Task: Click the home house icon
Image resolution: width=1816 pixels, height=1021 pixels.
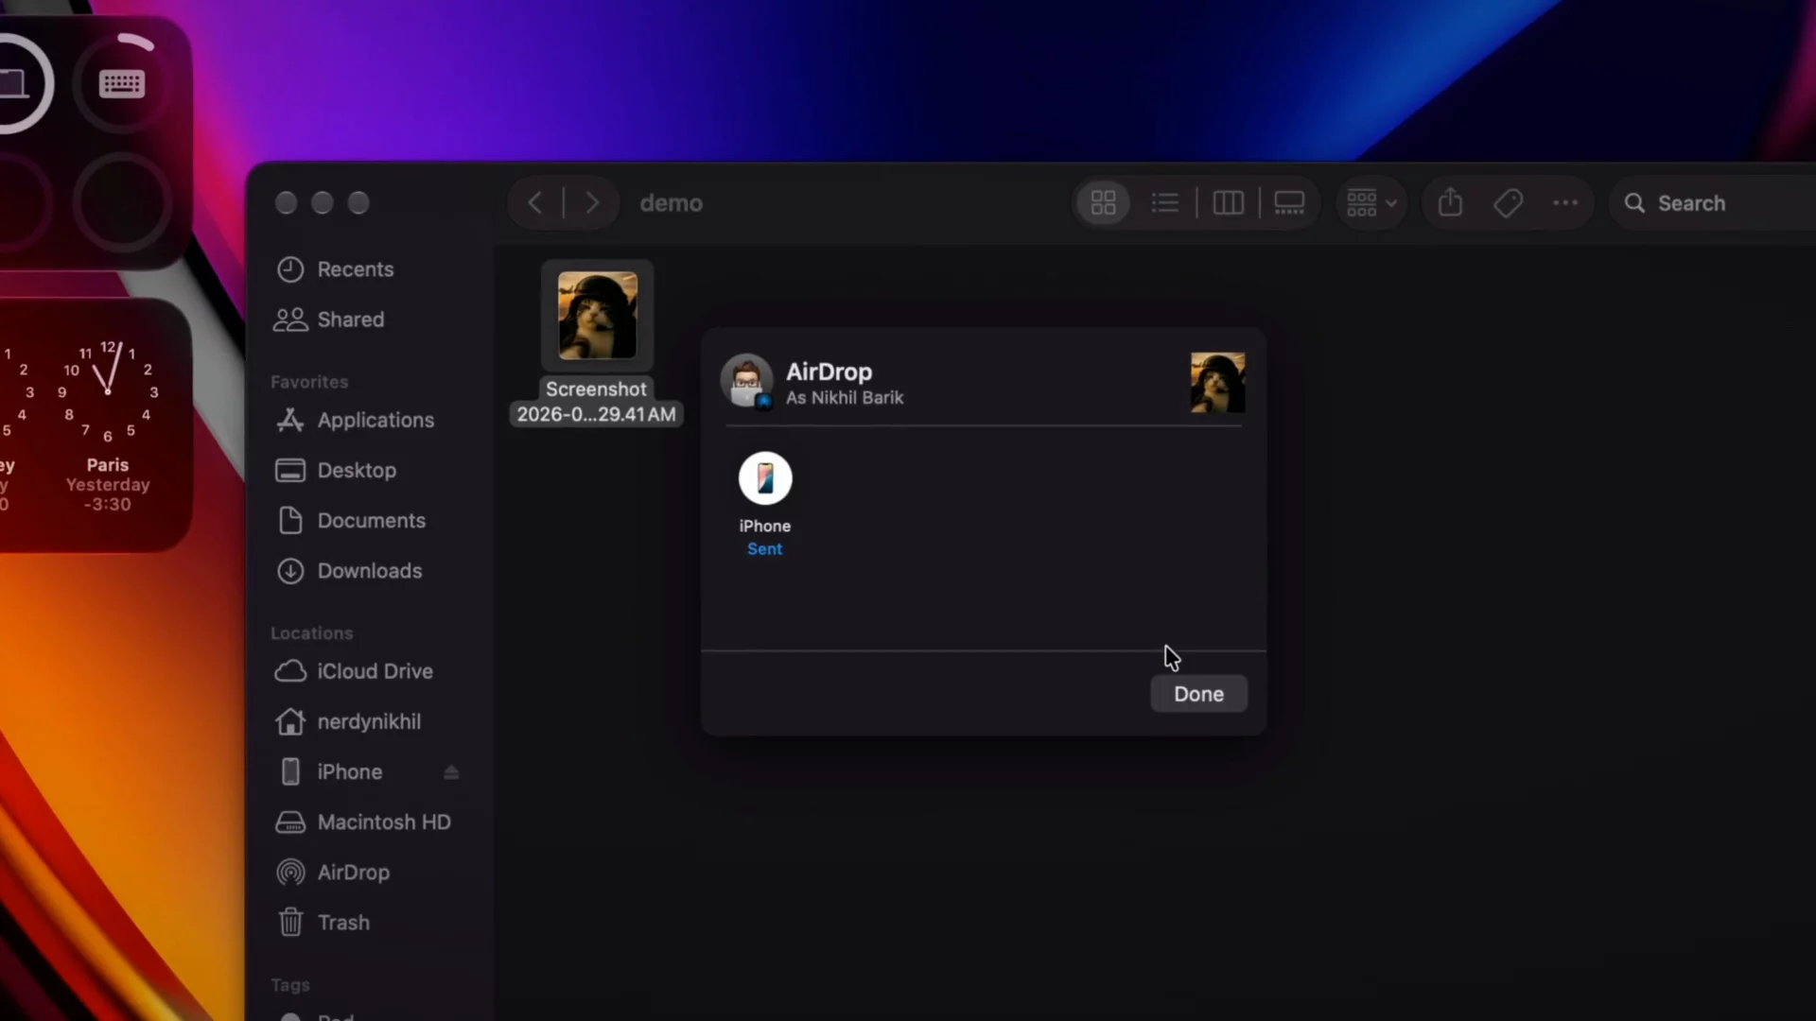Action: pyautogui.click(x=290, y=721)
